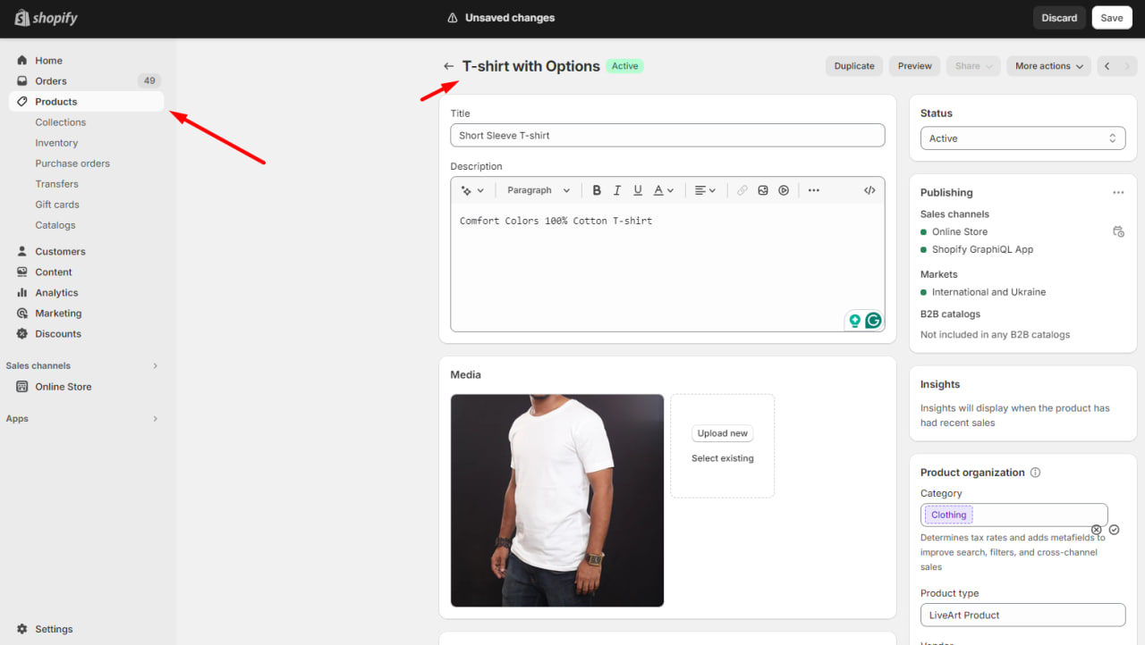The height and width of the screenshot is (645, 1145).
Task: Switch the description editor to HTML view
Action: 869,190
